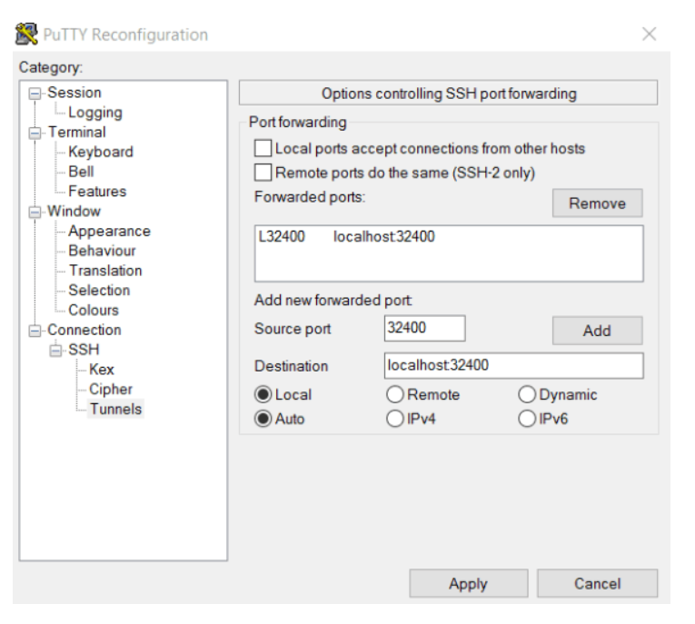Click Add to add forwarded port
Image resolution: width=695 pixels, height=624 pixels.
pos(597,331)
